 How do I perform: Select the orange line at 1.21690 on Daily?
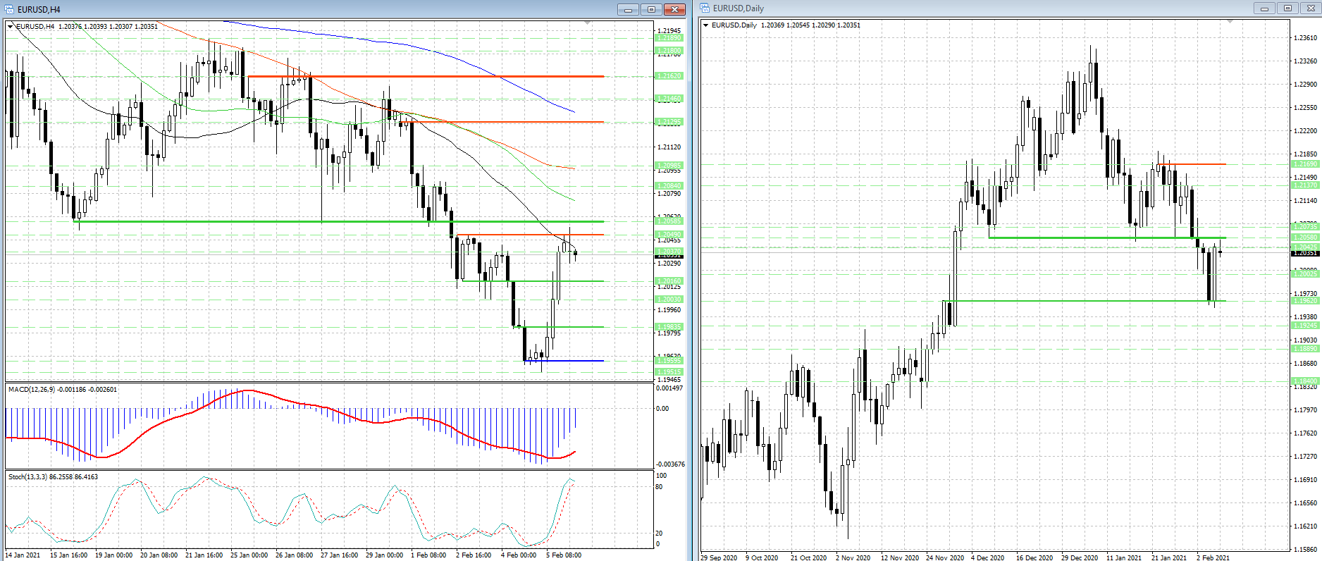tap(1198, 164)
